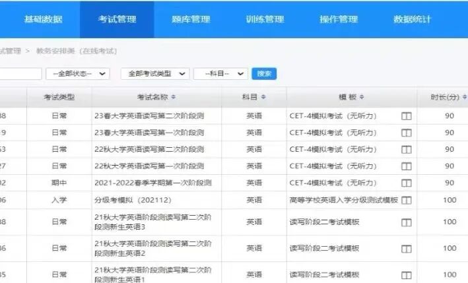Open the 基础数据 menu tab
Viewport: 468px width, 283px height.
(44, 19)
